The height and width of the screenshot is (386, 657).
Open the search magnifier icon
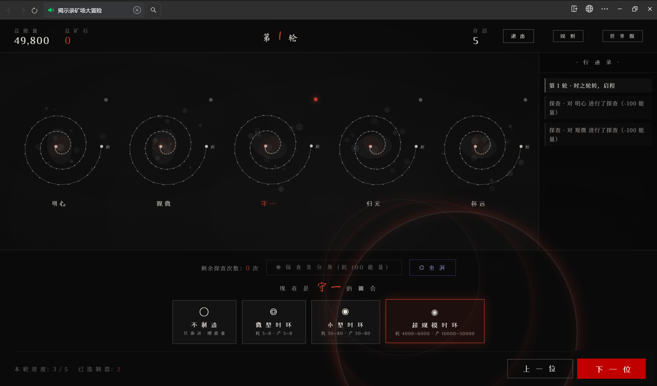[x=154, y=10]
